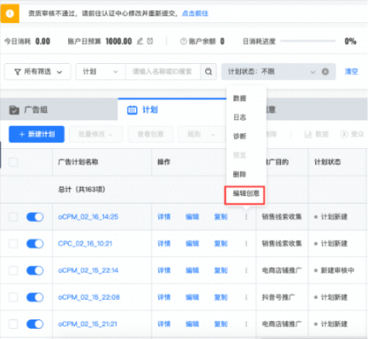
Task: Click the 数据 chart icon in toolbar
Action: coord(308,134)
